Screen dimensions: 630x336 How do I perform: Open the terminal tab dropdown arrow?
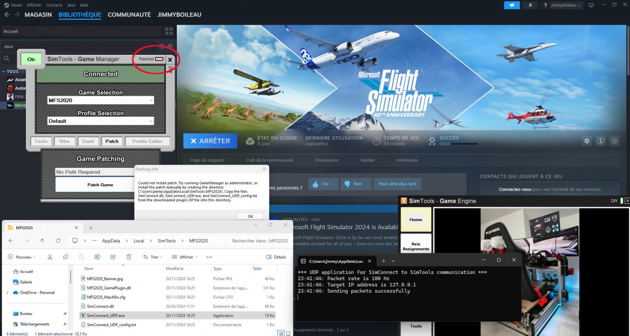[393, 261]
